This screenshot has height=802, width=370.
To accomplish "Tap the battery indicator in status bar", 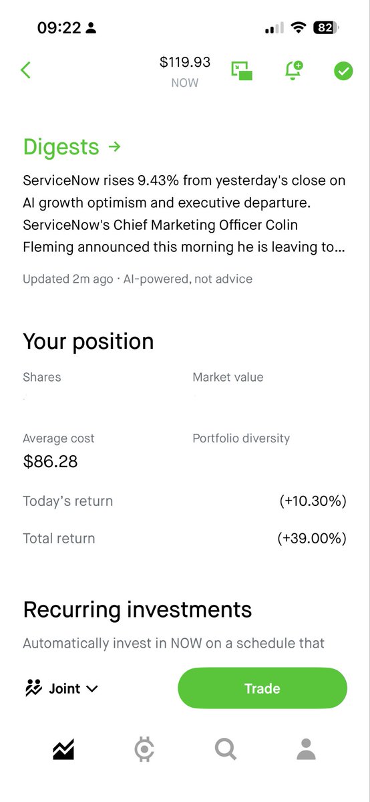I will (x=327, y=28).
